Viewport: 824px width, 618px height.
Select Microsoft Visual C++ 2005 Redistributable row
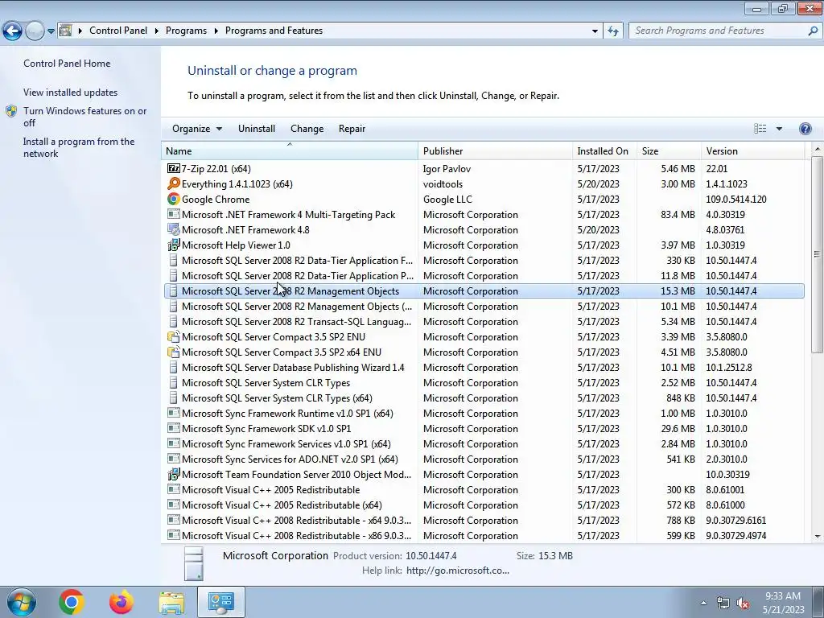(484, 490)
